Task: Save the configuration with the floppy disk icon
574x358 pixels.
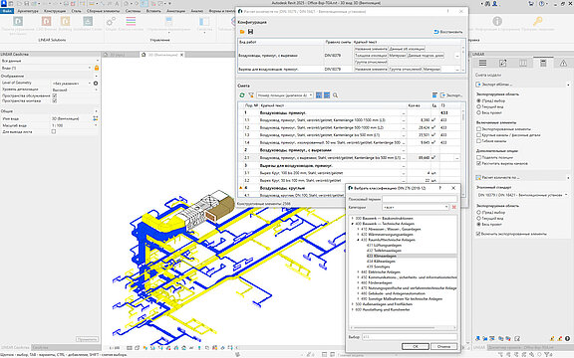Action: tap(251, 32)
